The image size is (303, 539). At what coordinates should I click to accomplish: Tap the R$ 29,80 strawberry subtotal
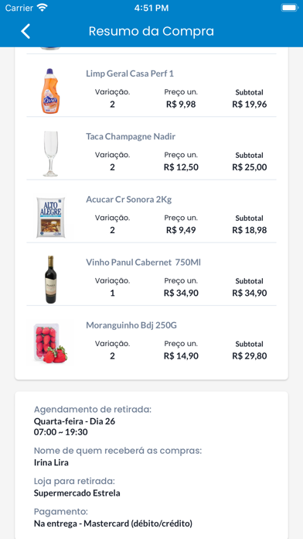pos(250,356)
